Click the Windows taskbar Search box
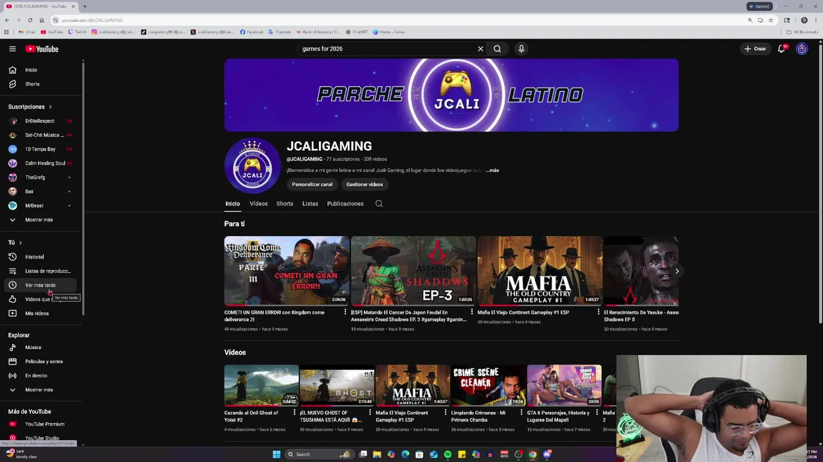The image size is (823, 462). (319, 454)
